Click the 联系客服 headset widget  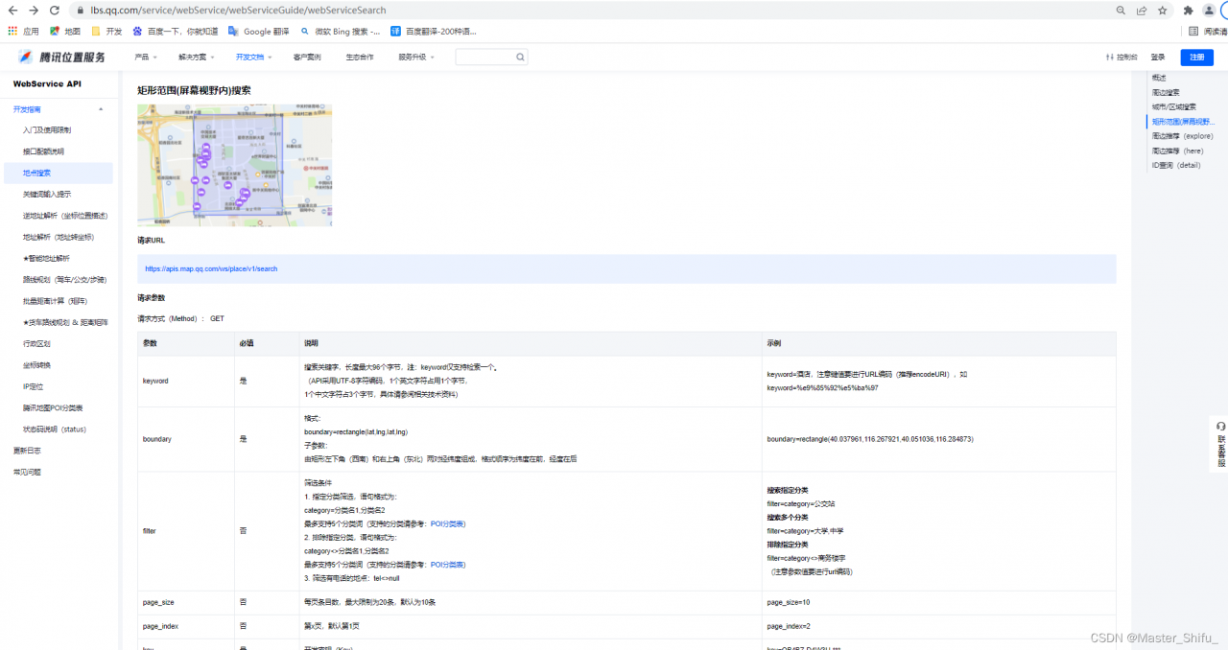click(x=1220, y=444)
